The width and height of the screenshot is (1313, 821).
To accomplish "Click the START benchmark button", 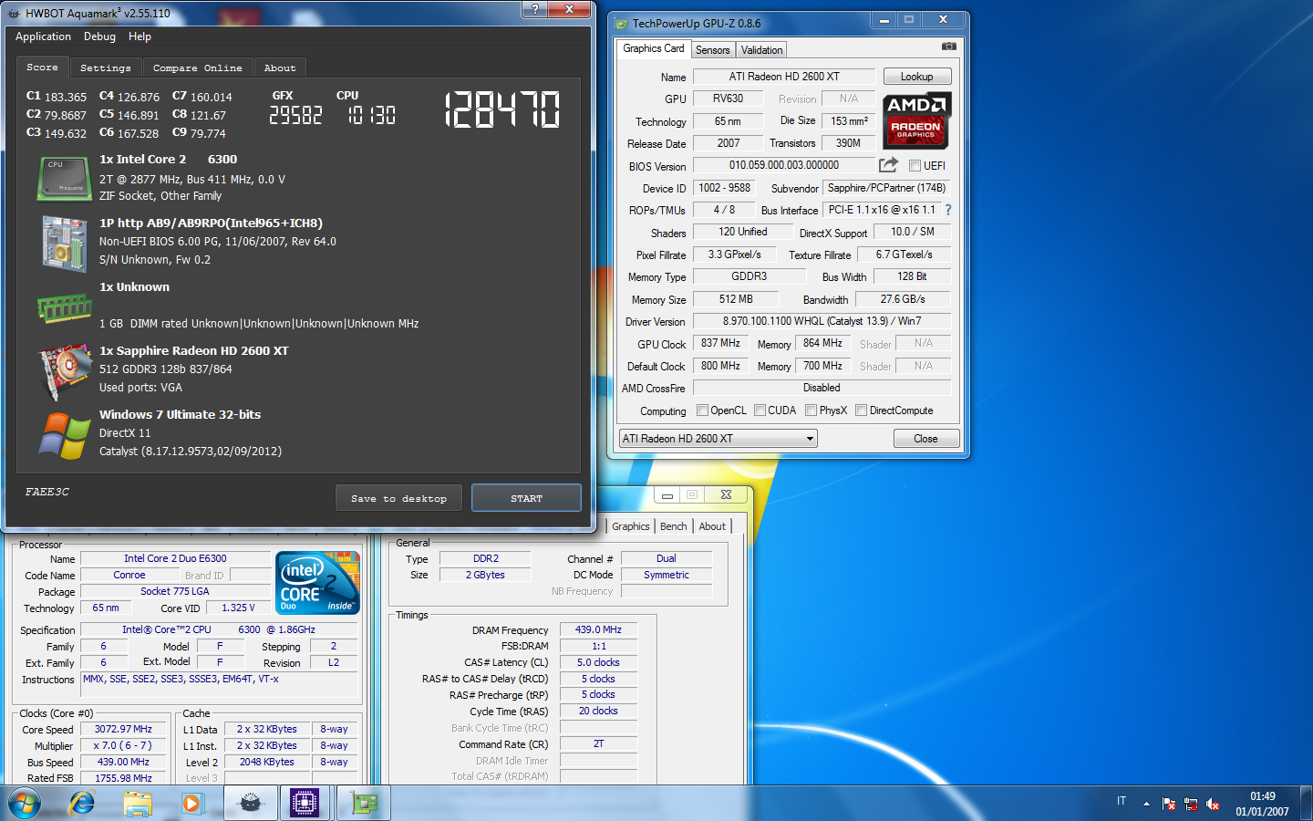I will tap(526, 498).
